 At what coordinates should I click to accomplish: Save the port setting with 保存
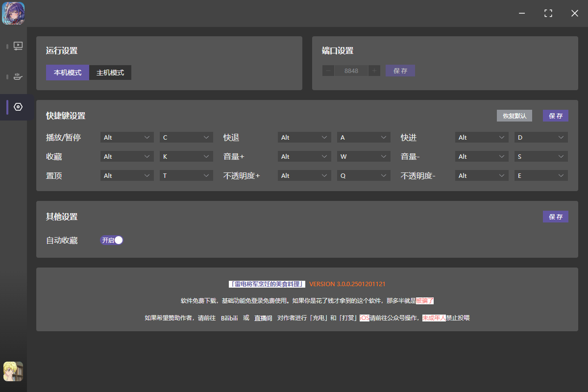tap(400, 71)
